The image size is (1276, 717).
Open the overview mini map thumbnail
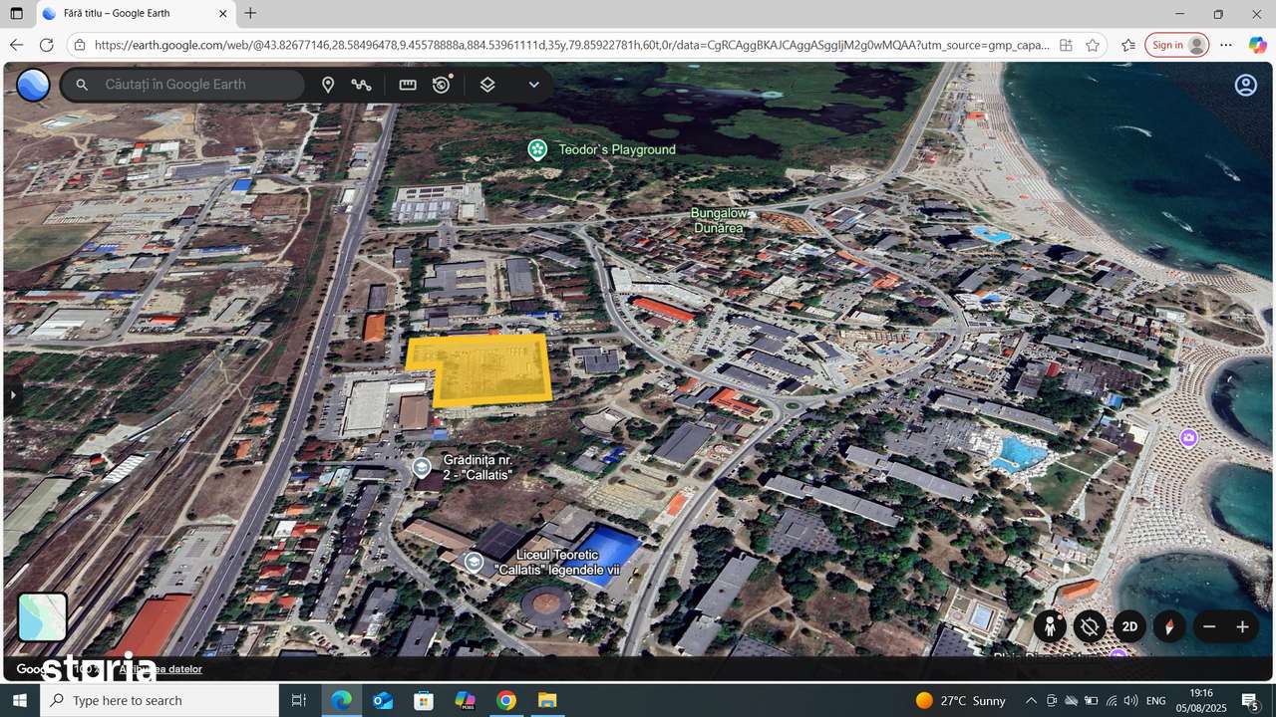click(40, 616)
